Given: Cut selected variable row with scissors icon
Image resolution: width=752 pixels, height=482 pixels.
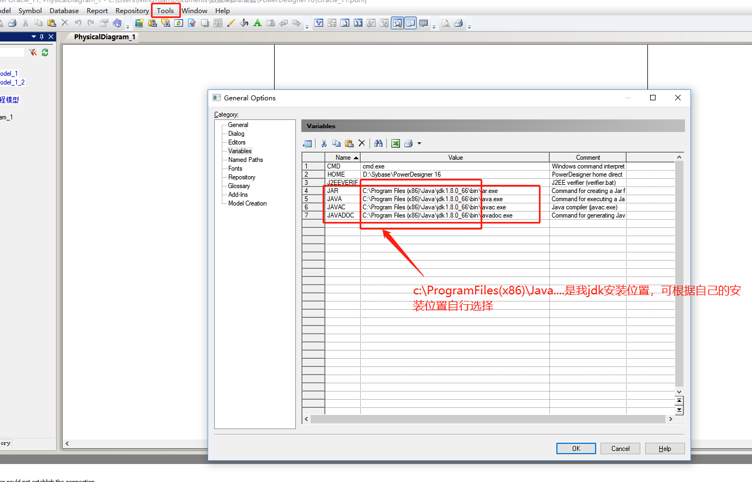Looking at the screenshot, I should click(x=324, y=143).
